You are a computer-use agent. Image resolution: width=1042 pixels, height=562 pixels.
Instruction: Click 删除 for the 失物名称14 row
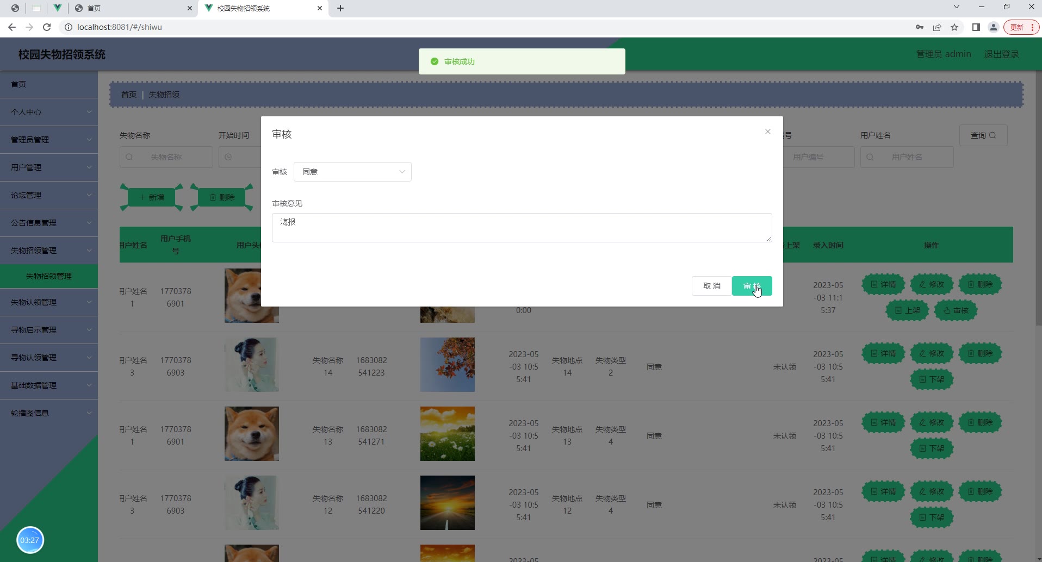pyautogui.click(x=980, y=353)
